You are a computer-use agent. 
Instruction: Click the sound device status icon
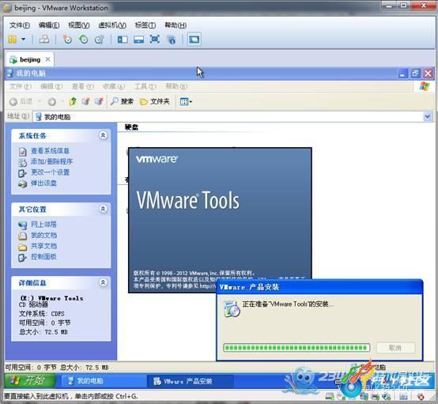[387, 396]
